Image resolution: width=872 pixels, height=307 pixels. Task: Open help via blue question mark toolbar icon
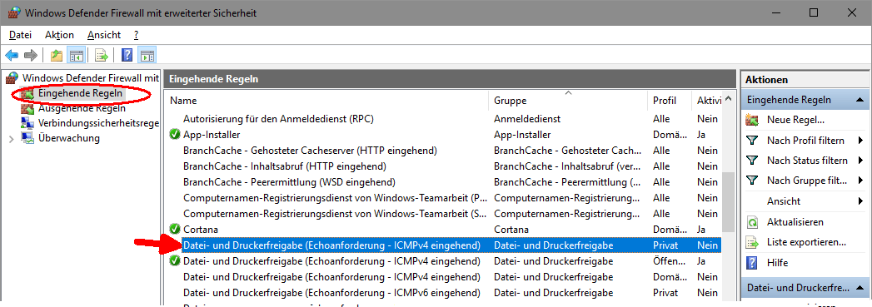click(127, 55)
